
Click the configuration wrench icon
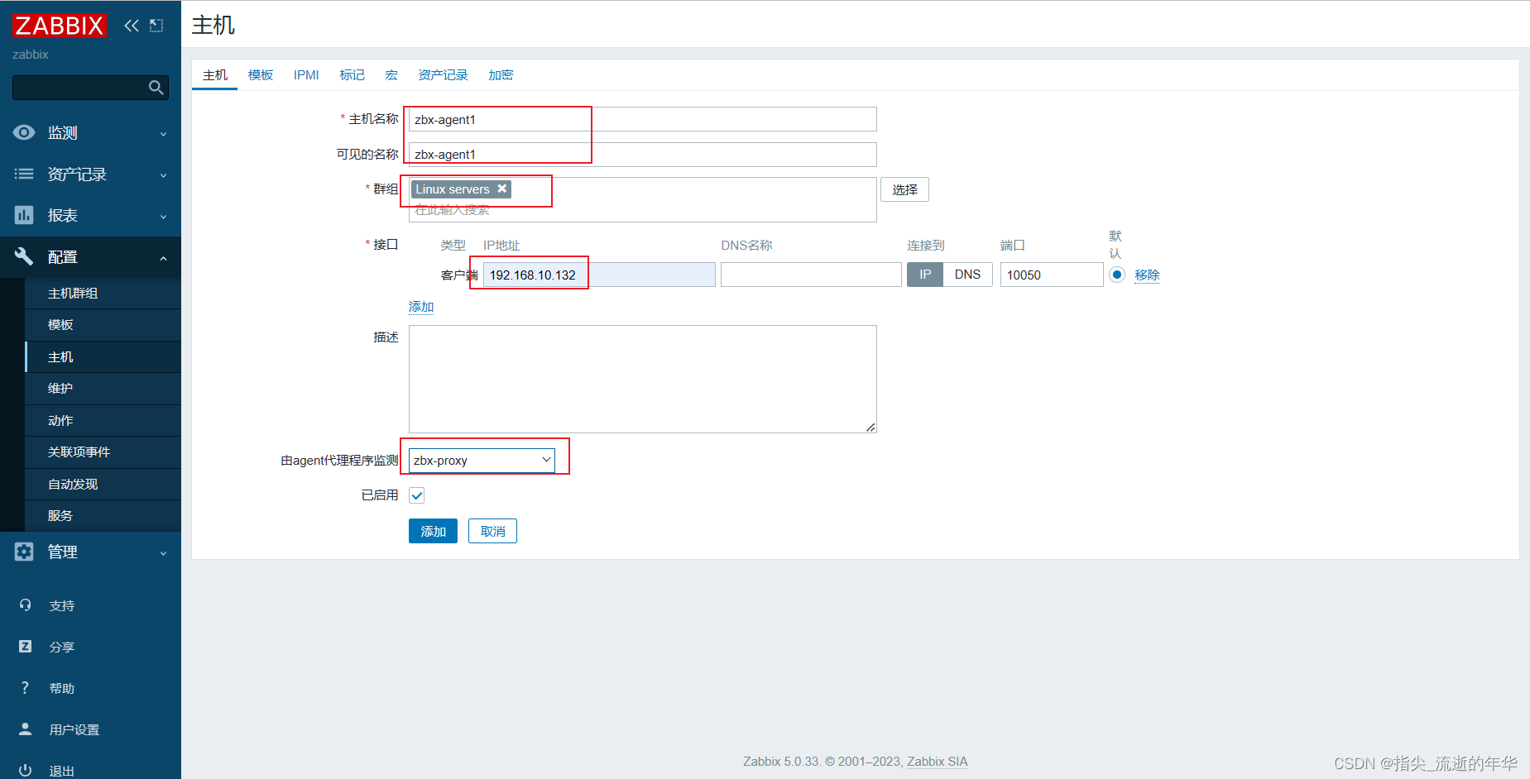24,256
